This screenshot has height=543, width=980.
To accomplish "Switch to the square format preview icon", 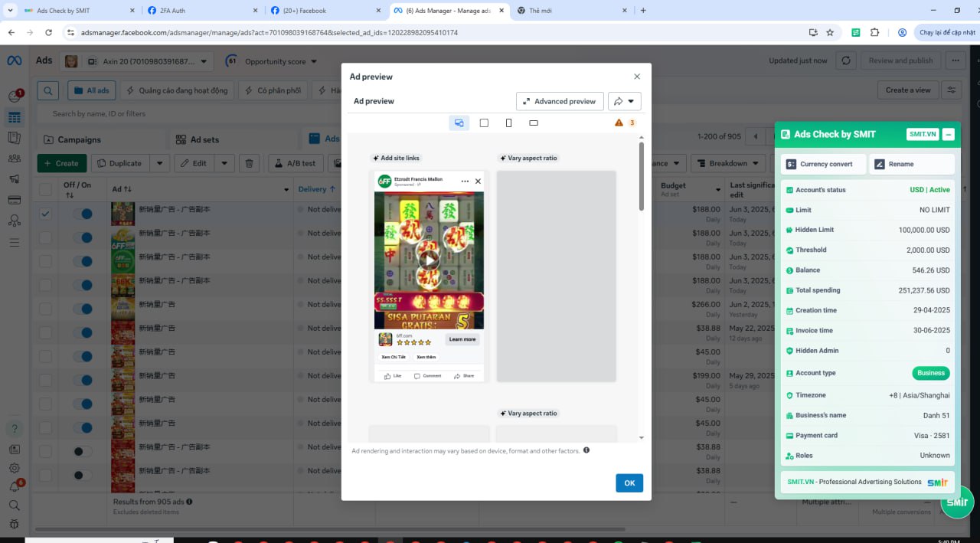I will click(x=484, y=123).
